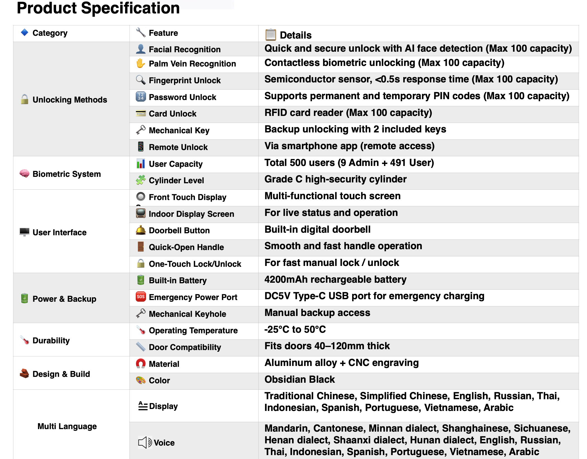Click the Color palette icon

[140, 380]
